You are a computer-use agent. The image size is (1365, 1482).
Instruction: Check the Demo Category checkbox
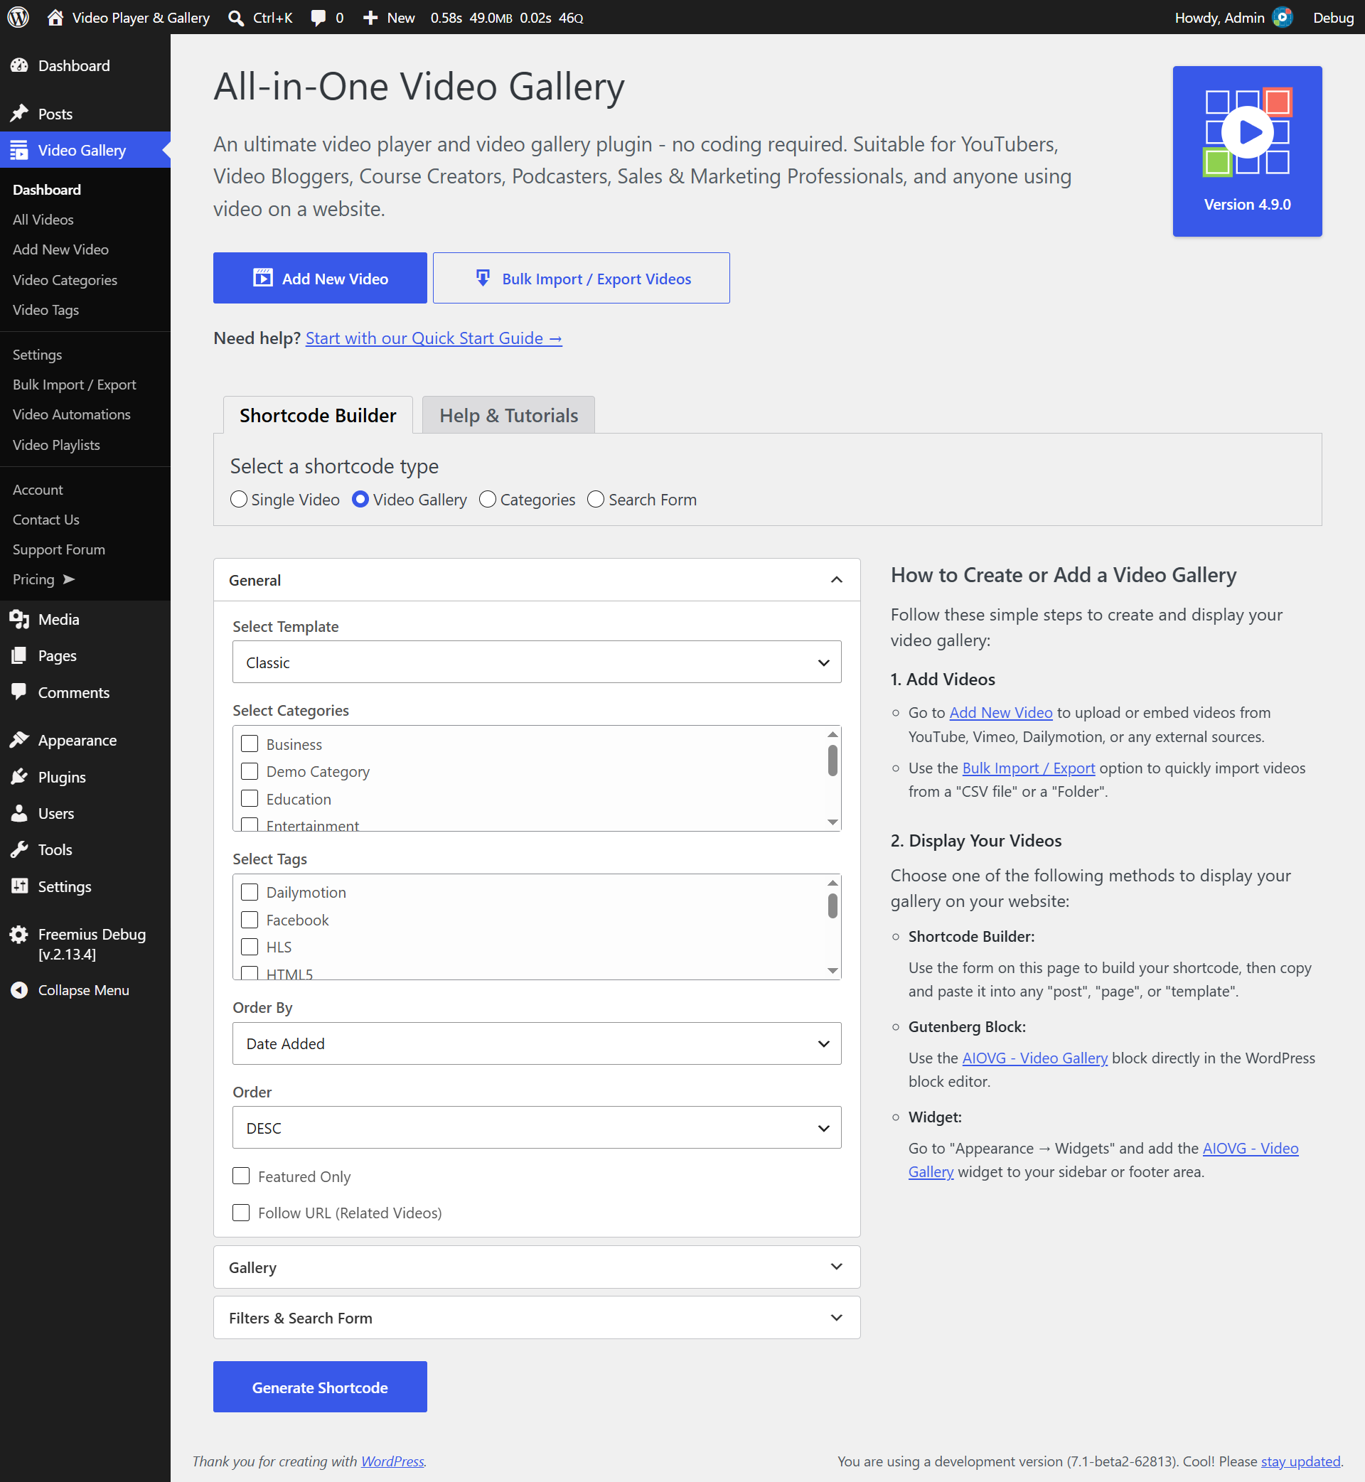(250, 771)
